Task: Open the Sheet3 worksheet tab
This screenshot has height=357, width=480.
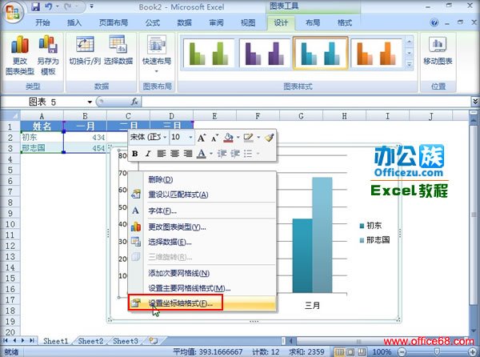Action: [x=126, y=341]
